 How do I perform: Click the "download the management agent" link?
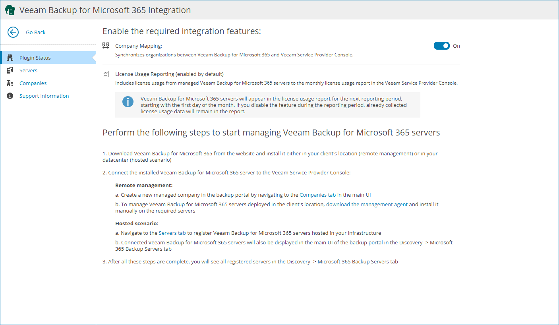pos(367,204)
